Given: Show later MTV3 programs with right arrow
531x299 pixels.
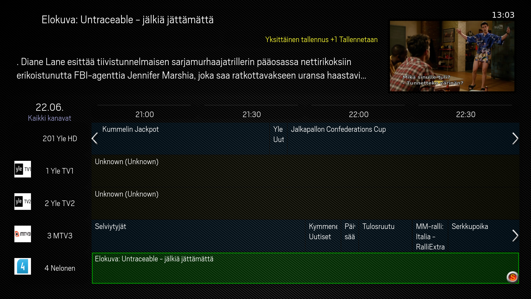Looking at the screenshot, I should [515, 236].
